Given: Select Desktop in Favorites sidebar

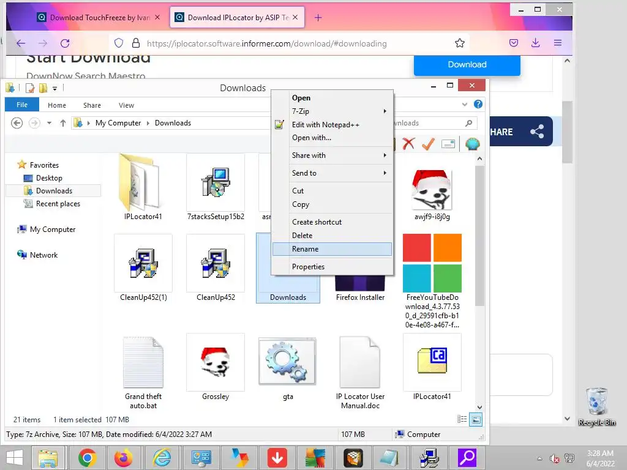Looking at the screenshot, I should tap(49, 178).
